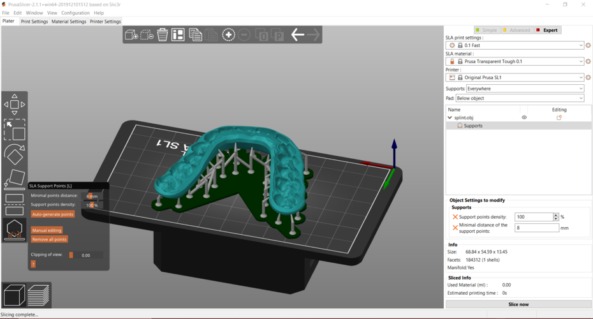593x319 pixels.
Task: Select Supports item in object list
Action: pos(518,126)
